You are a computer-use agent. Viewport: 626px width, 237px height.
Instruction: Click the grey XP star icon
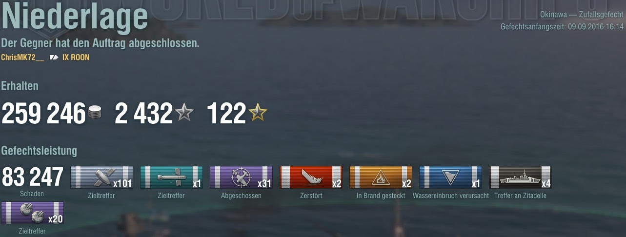pos(184,113)
